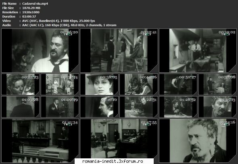238x164 pixels.
Task: Click the file size 1870.29 MB
Action: 31,8
